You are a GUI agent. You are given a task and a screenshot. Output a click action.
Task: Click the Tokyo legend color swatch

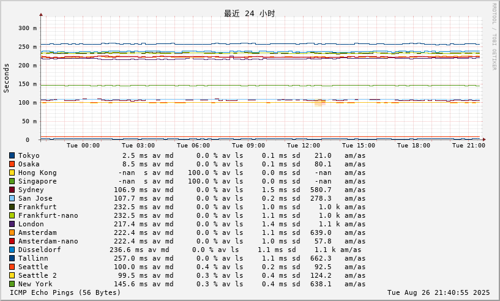point(12,155)
